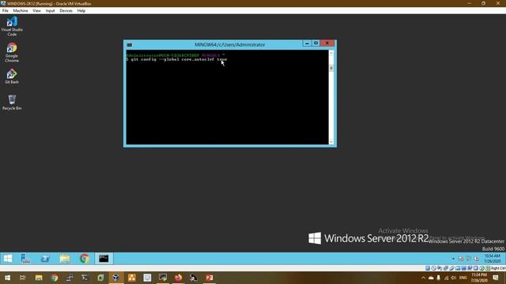The width and height of the screenshot is (506, 284).
Task: Click MINGW64 terminal scroll down arrow
Action: (331, 142)
